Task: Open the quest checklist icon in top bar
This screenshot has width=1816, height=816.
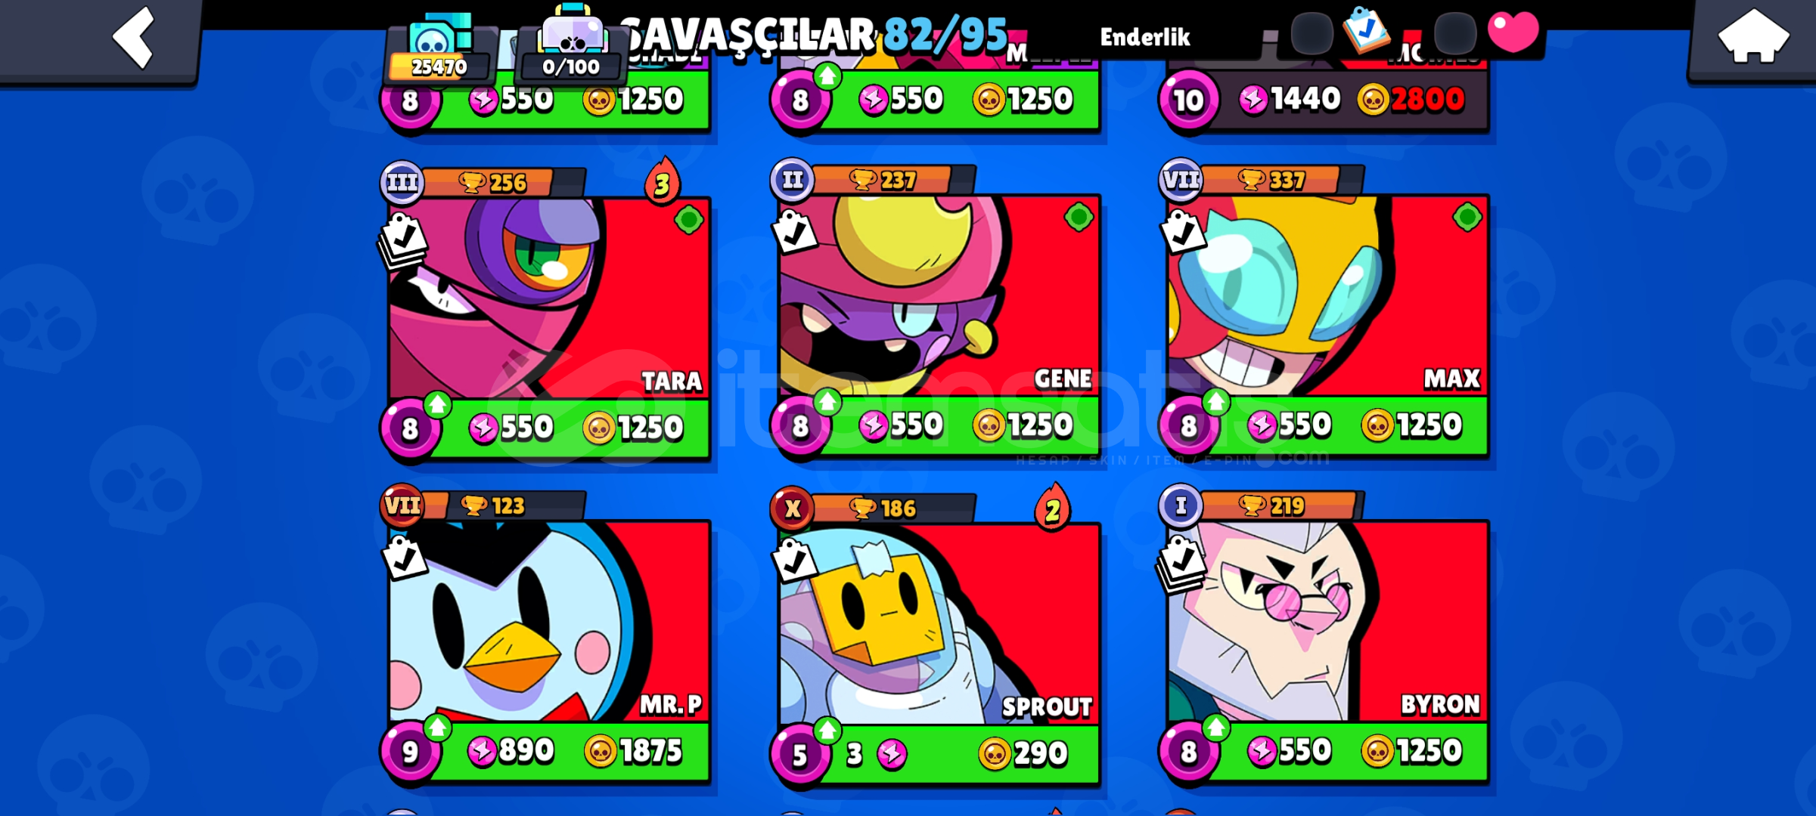Action: pyautogui.click(x=1366, y=30)
